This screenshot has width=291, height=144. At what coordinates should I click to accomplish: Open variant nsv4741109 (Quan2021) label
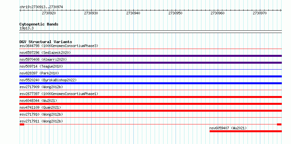coord(40,107)
